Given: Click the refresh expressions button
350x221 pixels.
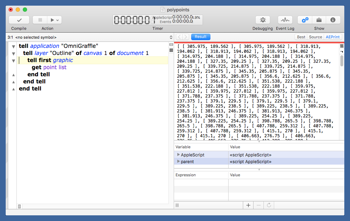Looking at the screenshot, I should [269, 205].
